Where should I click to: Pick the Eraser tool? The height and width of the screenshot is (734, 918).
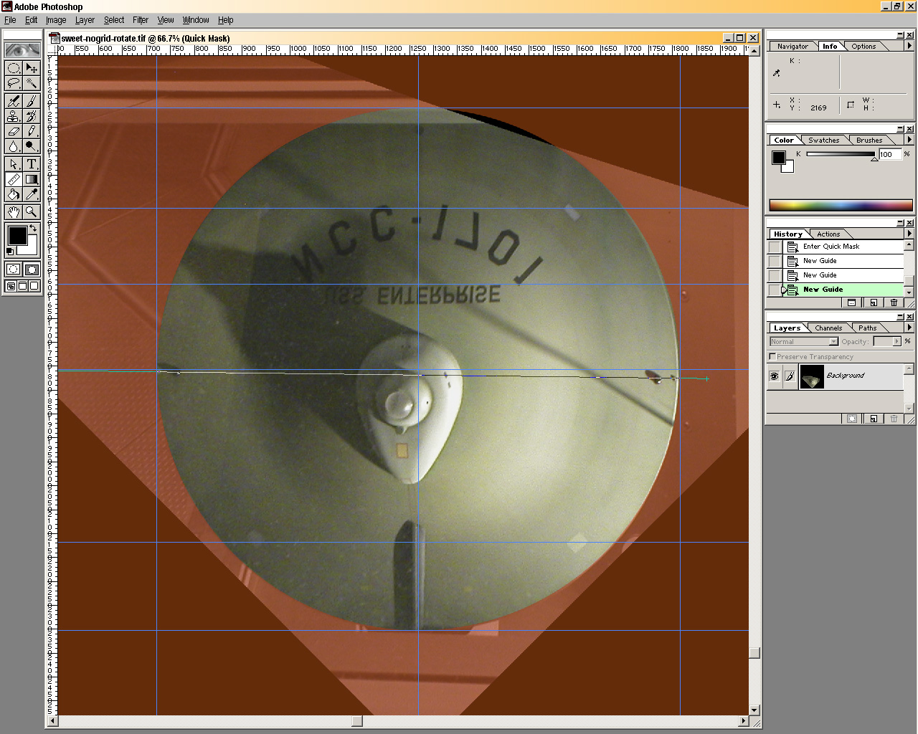pyautogui.click(x=13, y=131)
